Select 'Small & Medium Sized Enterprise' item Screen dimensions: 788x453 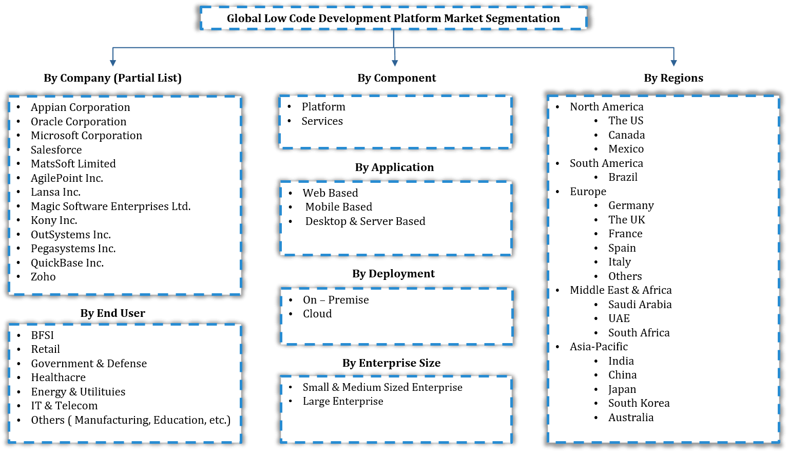coord(382,387)
